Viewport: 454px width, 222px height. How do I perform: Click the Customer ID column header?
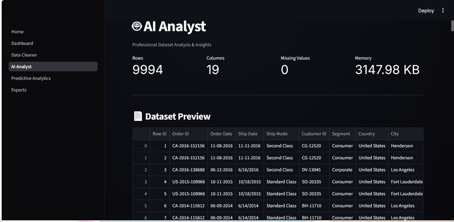click(x=314, y=134)
